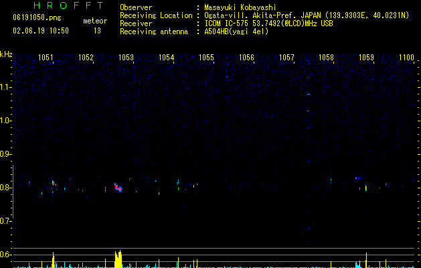Click the HROFFT title text

(x=69, y=5)
